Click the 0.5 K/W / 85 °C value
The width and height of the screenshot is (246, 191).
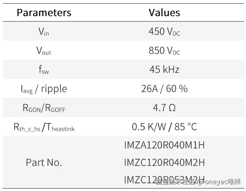(x=164, y=127)
